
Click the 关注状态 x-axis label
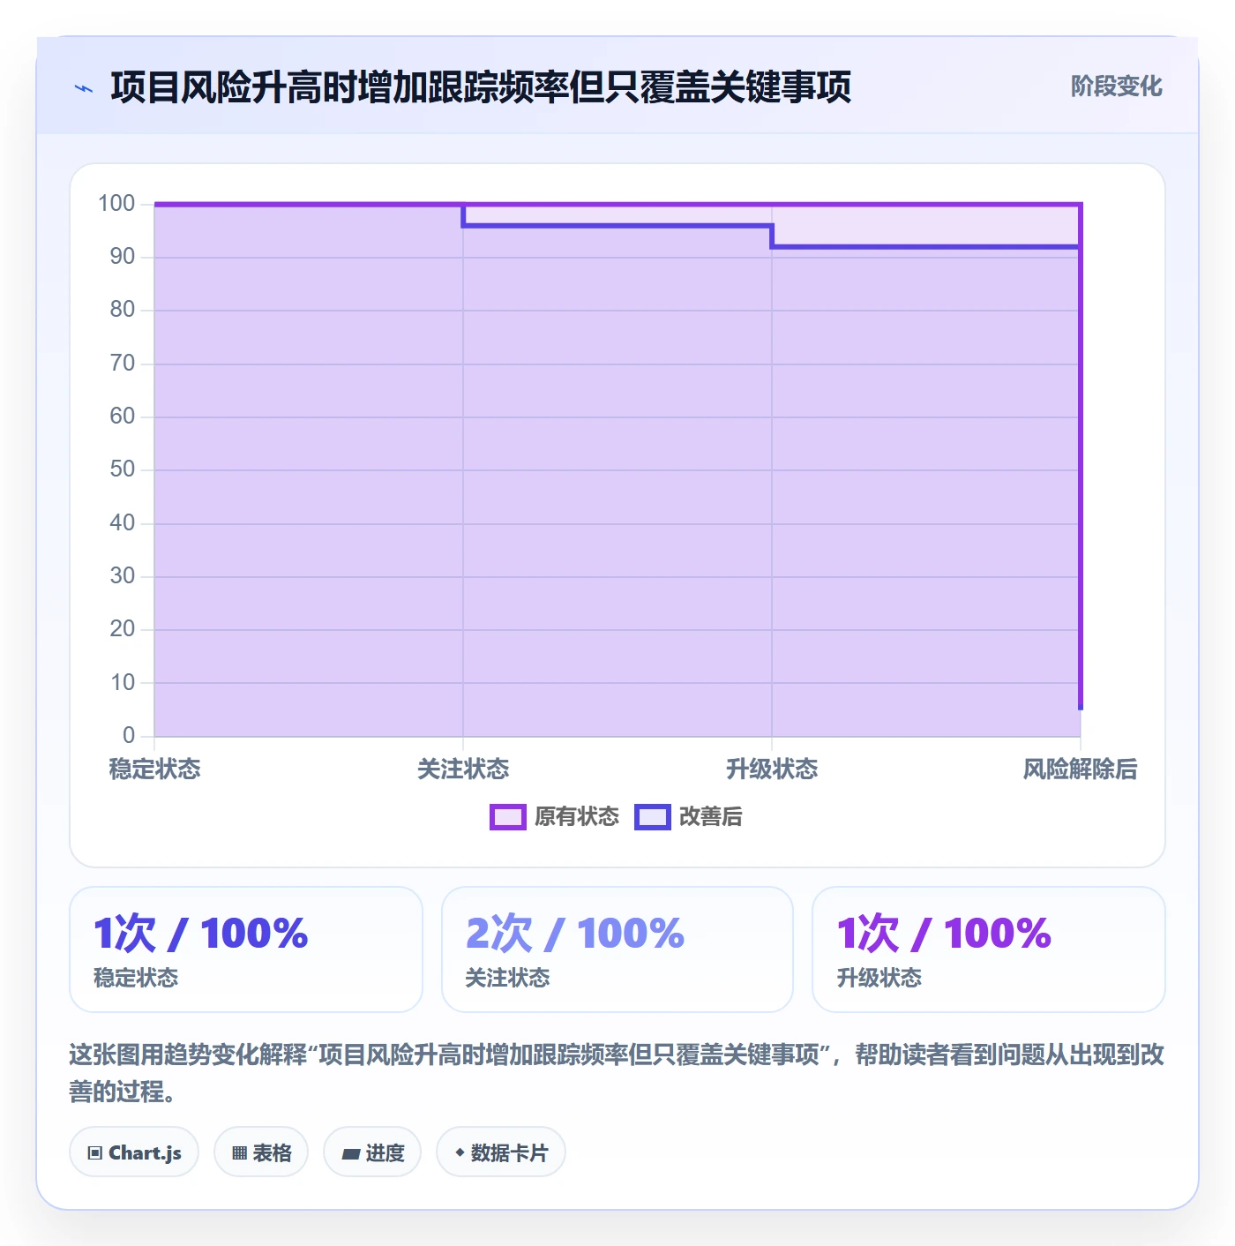463,769
